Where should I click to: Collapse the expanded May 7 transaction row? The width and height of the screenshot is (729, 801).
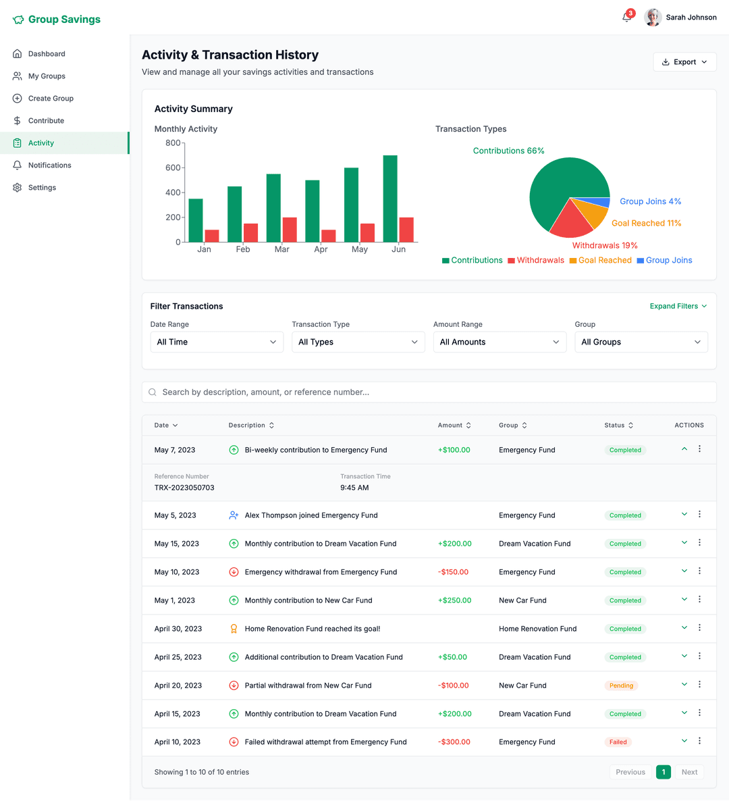(x=684, y=449)
